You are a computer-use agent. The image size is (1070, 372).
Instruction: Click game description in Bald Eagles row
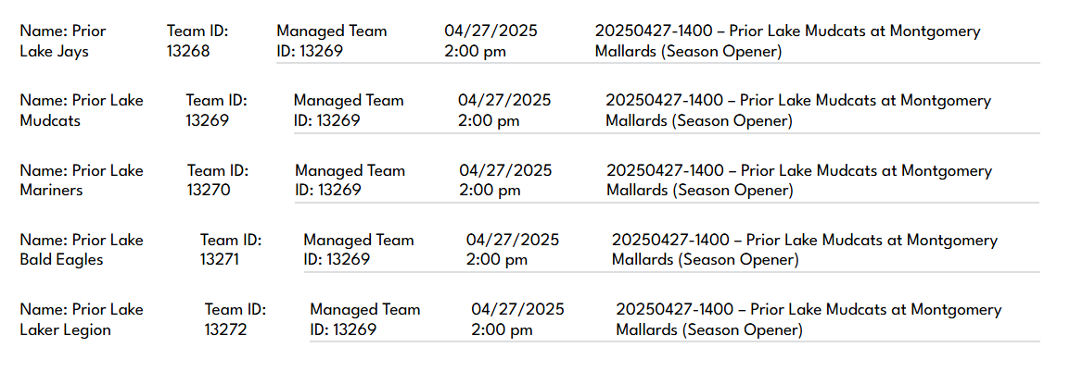click(805, 249)
